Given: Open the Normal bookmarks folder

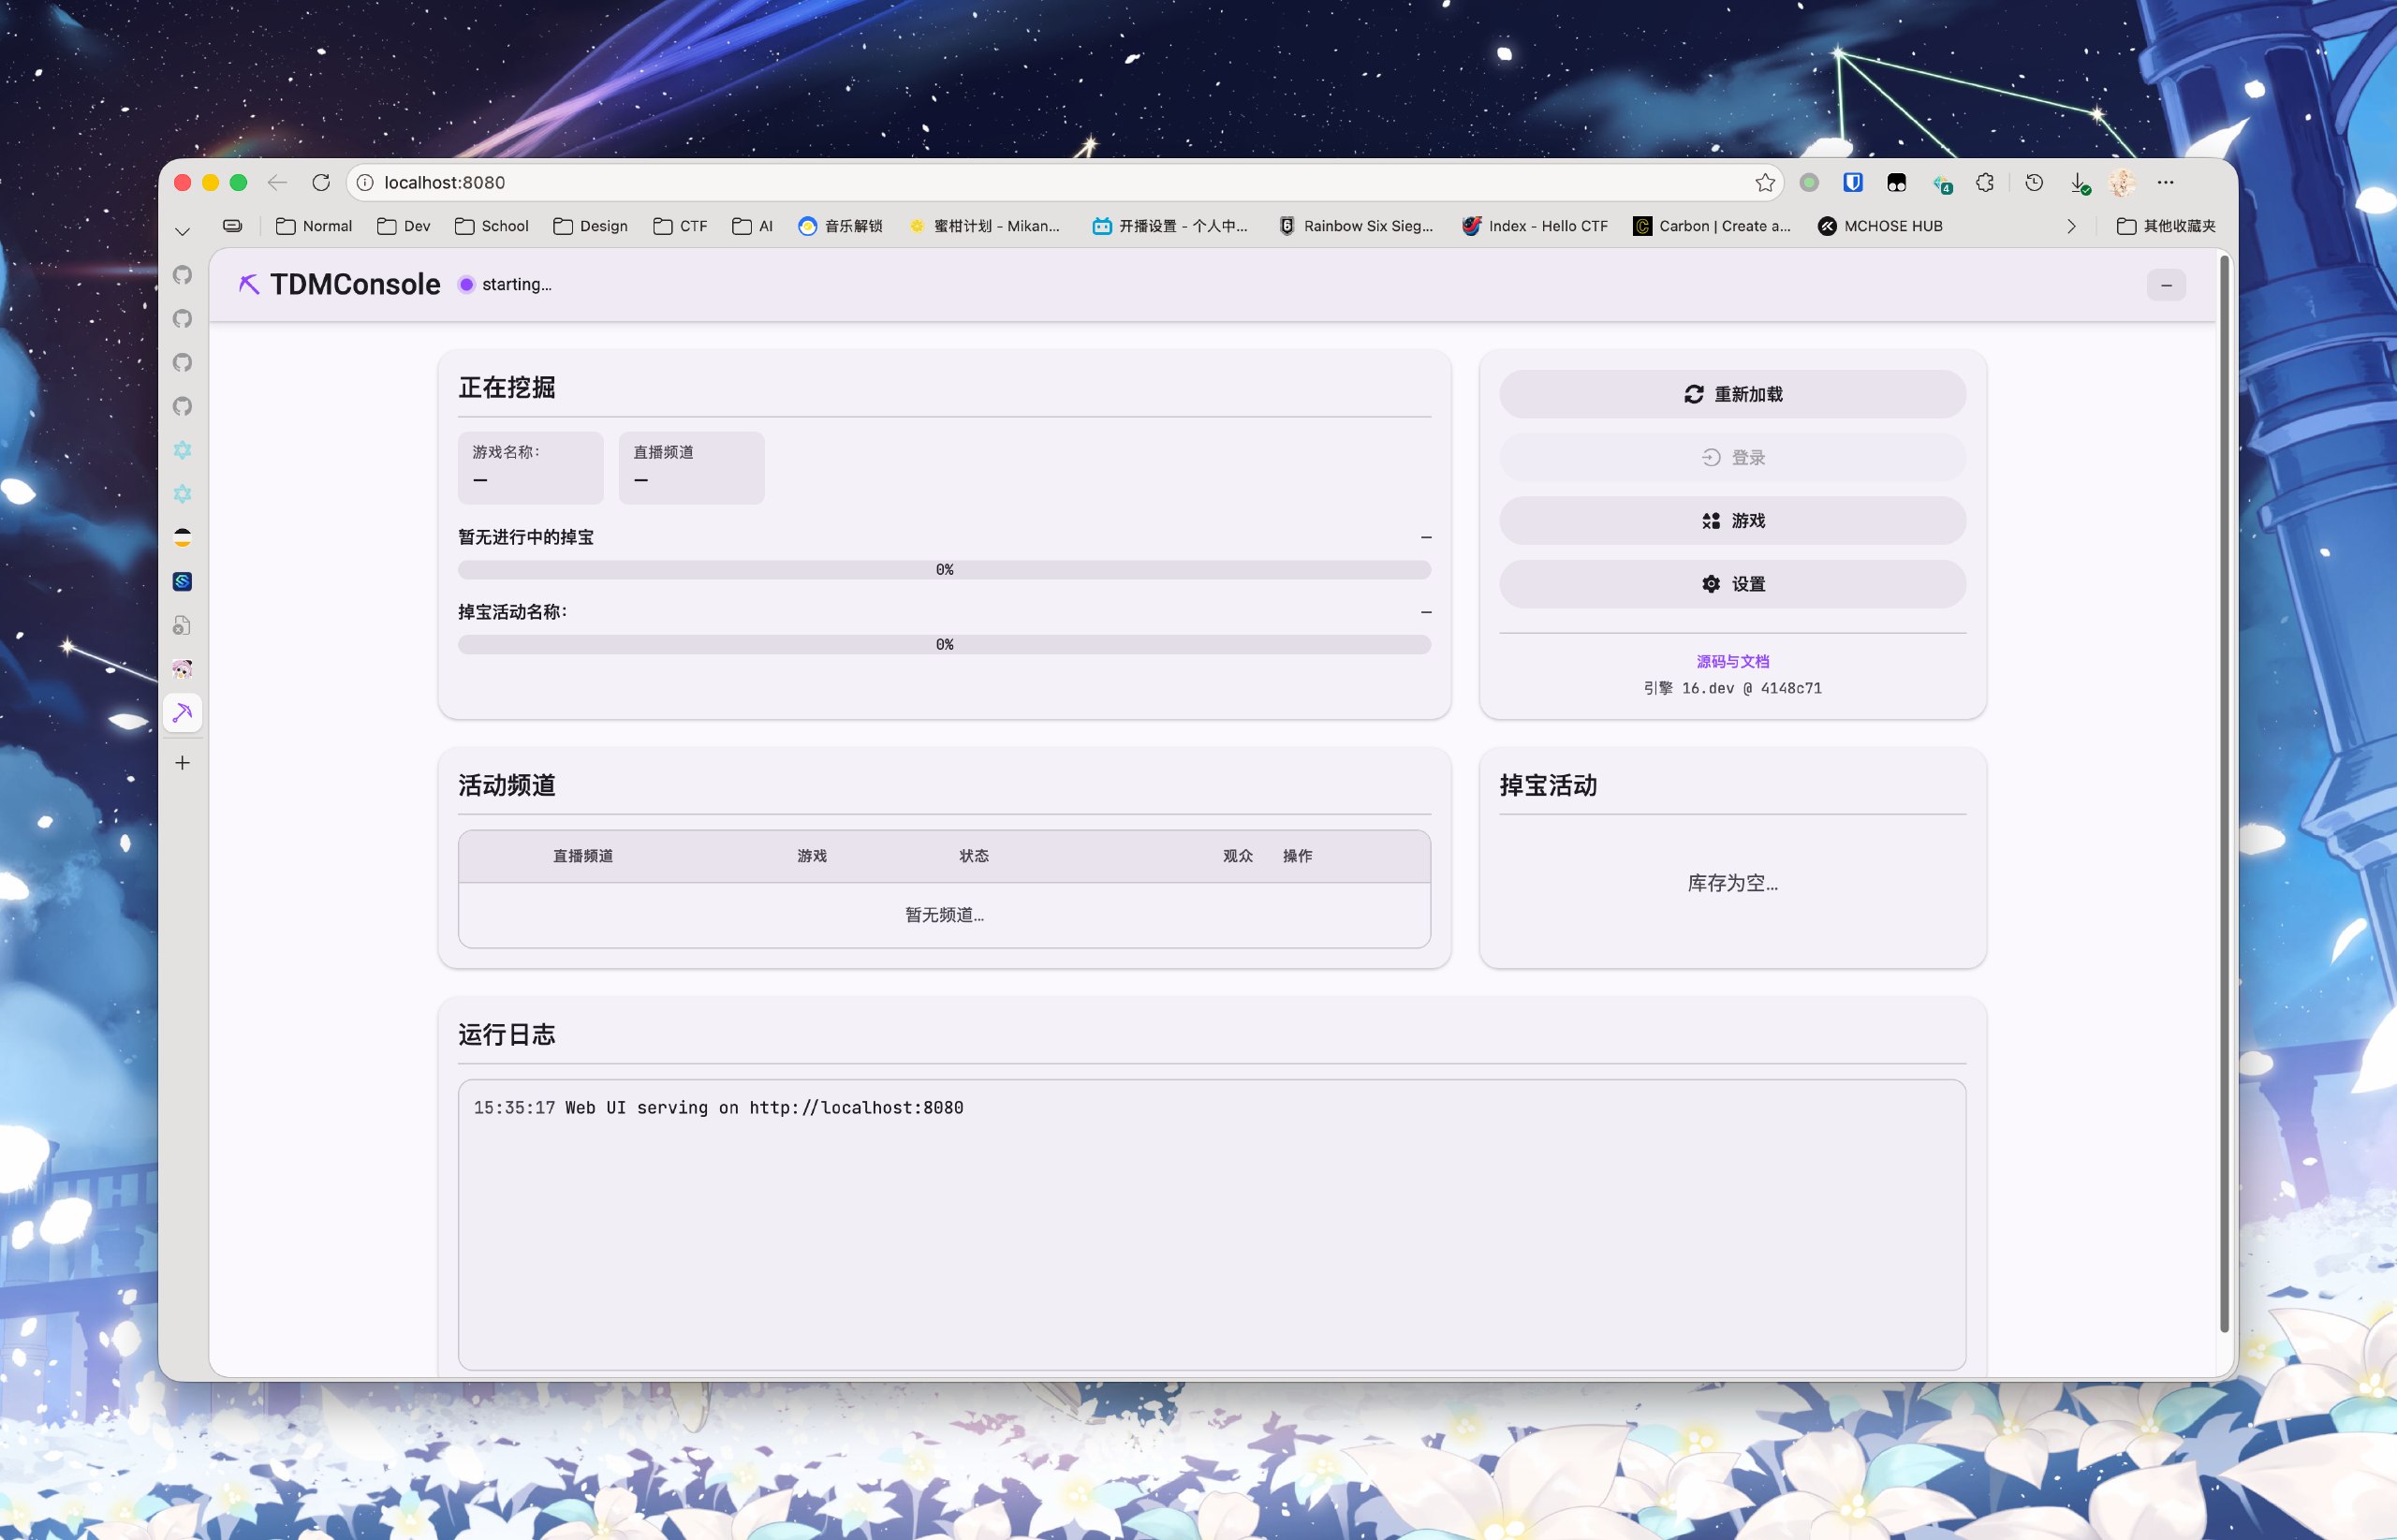Looking at the screenshot, I should pos(314,226).
